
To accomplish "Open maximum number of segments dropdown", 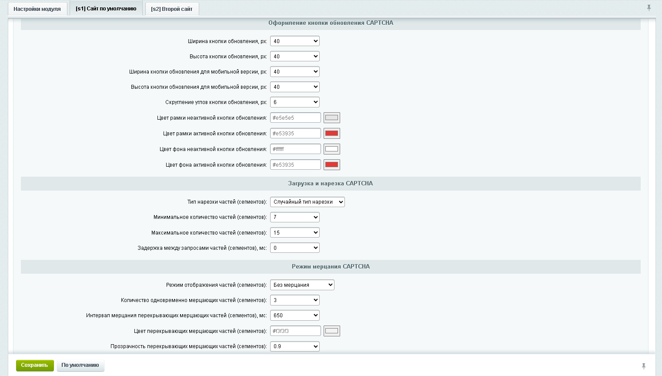I will (295, 232).
